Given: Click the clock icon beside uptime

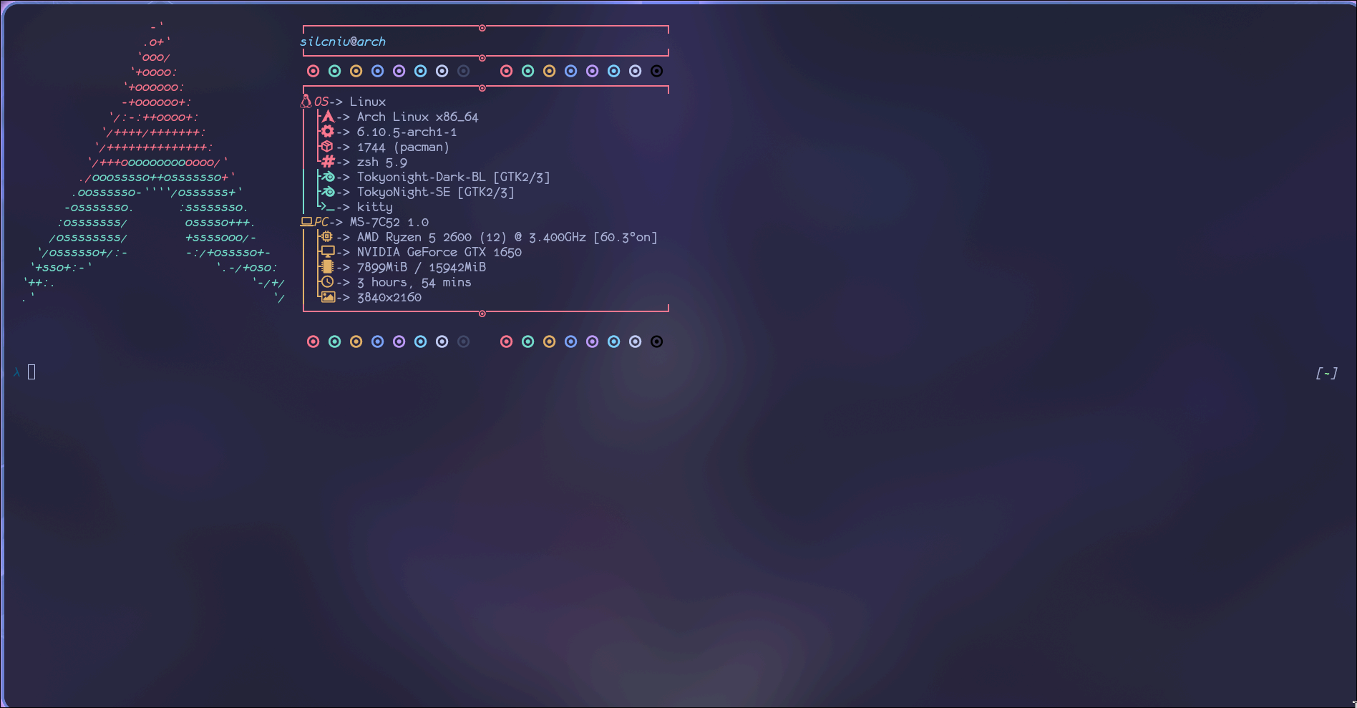Looking at the screenshot, I should [x=328, y=282].
